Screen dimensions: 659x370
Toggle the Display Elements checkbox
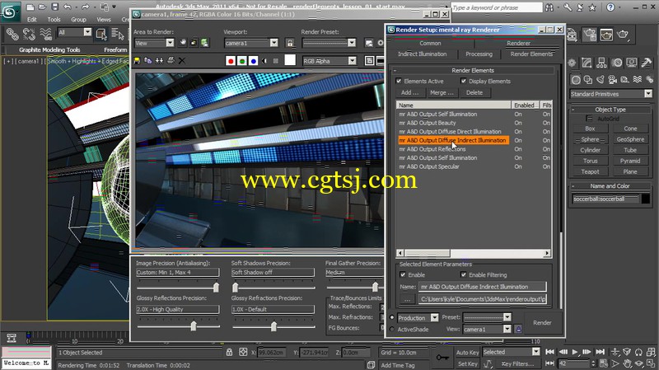click(463, 81)
